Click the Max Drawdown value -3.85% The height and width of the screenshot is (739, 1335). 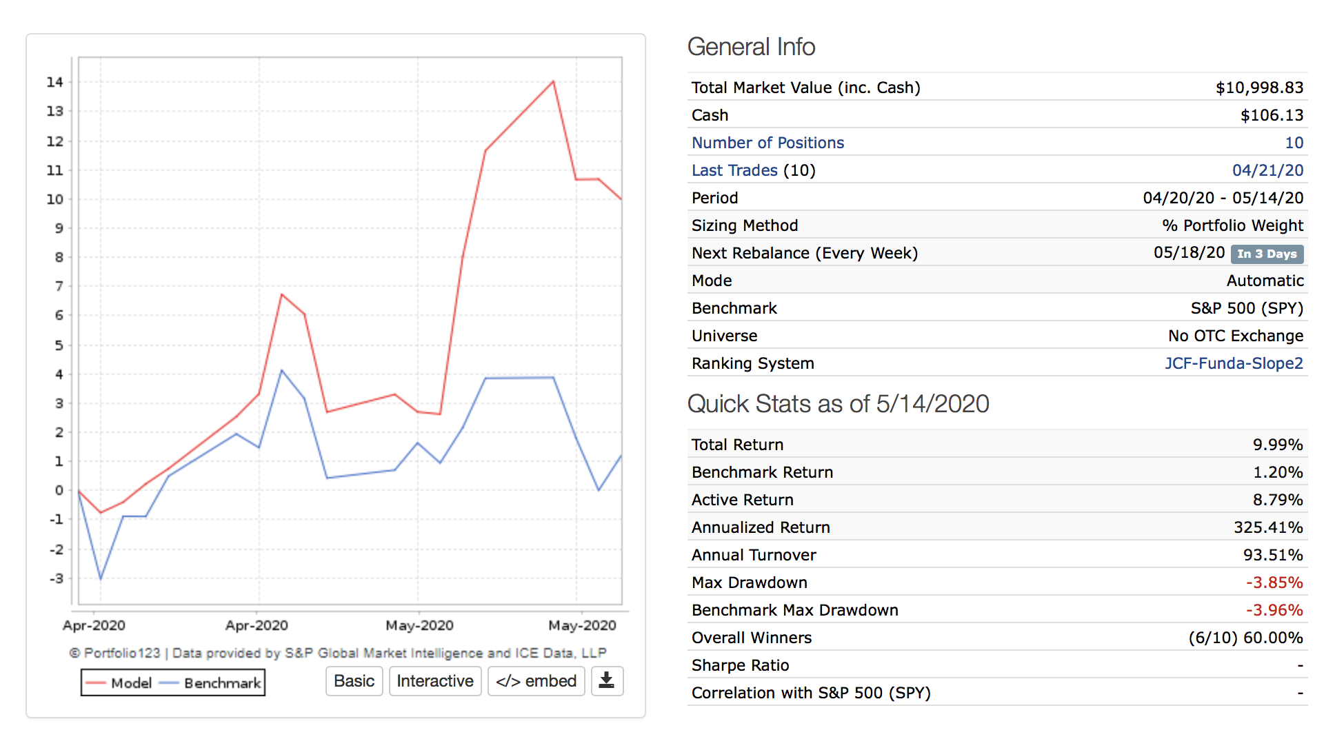point(1274,583)
